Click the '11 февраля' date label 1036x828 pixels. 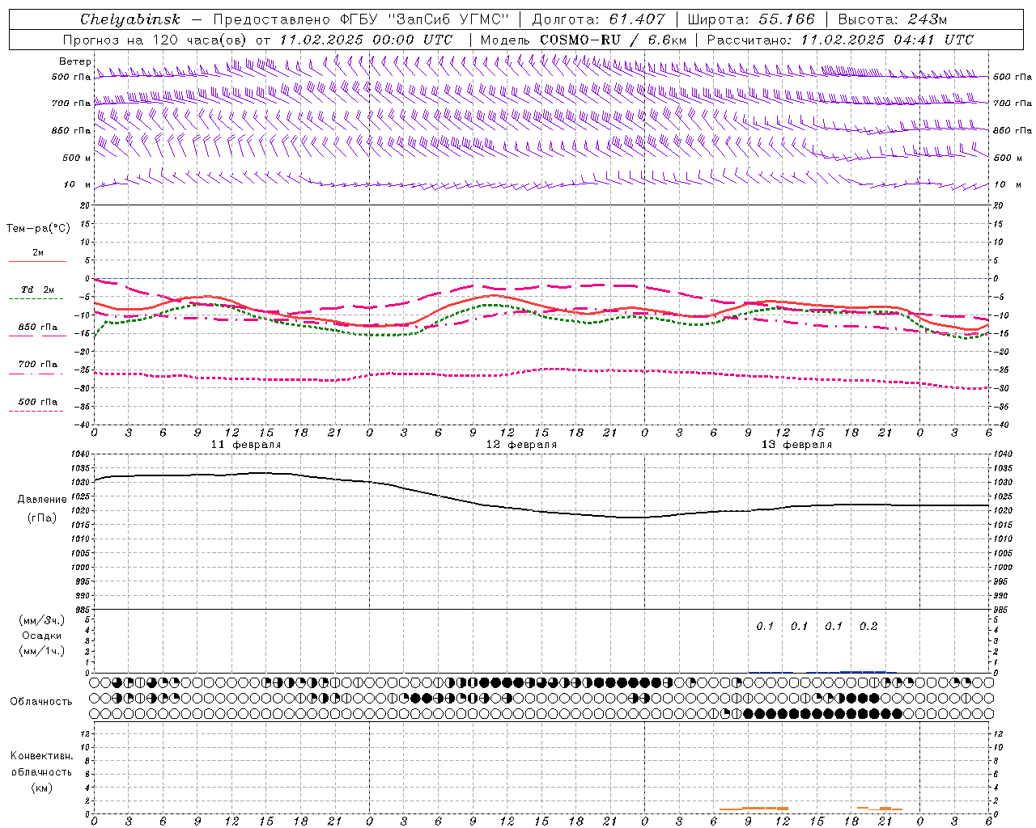246,445
